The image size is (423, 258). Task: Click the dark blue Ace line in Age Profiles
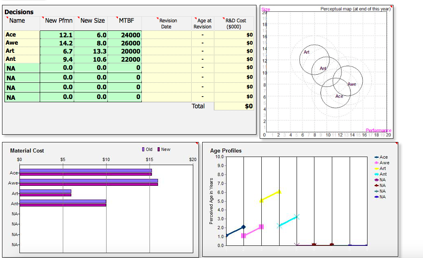pos(235,231)
